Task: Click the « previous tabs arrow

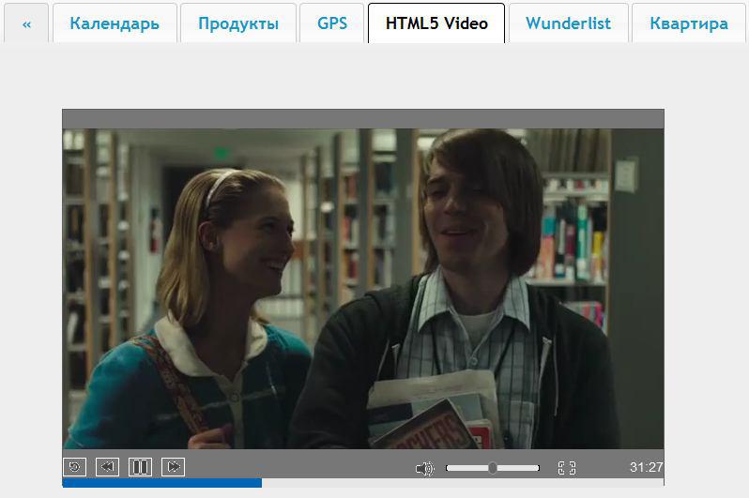Action: point(26,23)
